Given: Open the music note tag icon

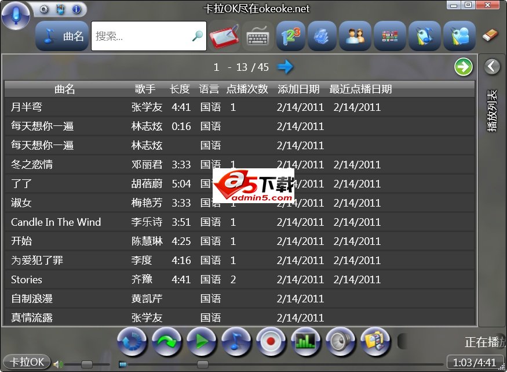Looking at the screenshot, I should coord(425,36).
